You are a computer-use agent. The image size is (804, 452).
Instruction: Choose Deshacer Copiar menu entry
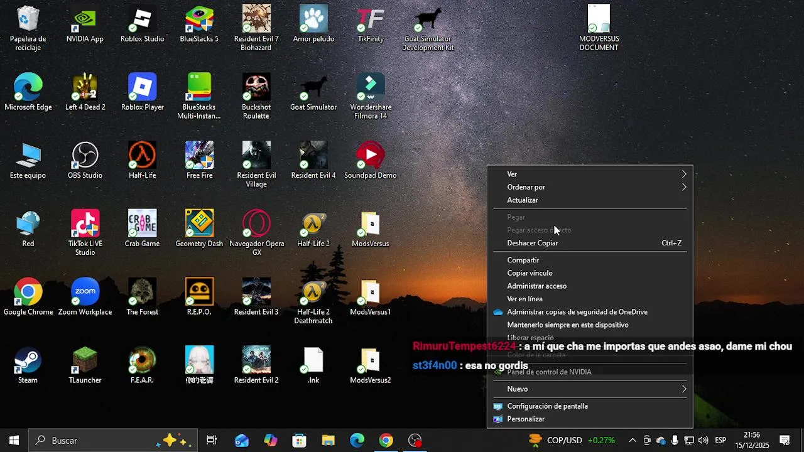pyautogui.click(x=590, y=243)
